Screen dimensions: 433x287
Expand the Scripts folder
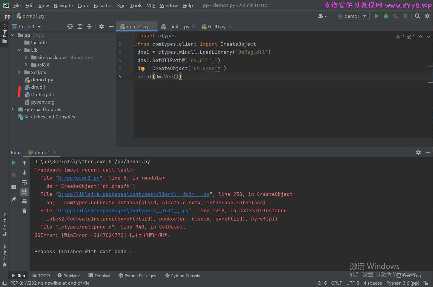(x=19, y=72)
